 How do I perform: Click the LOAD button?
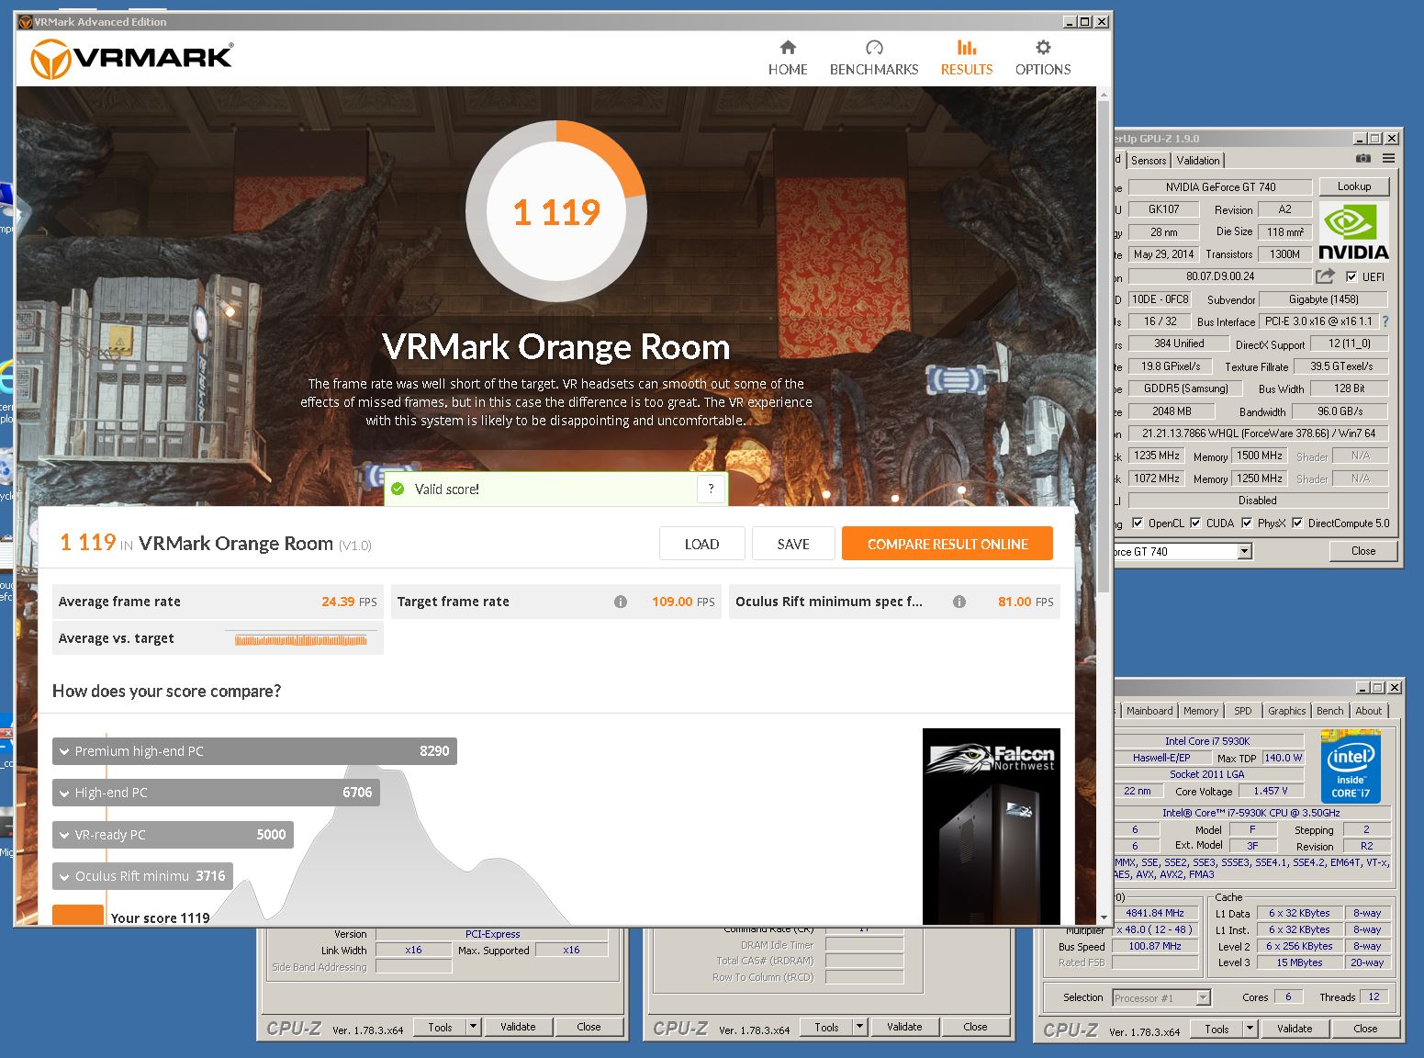701,544
